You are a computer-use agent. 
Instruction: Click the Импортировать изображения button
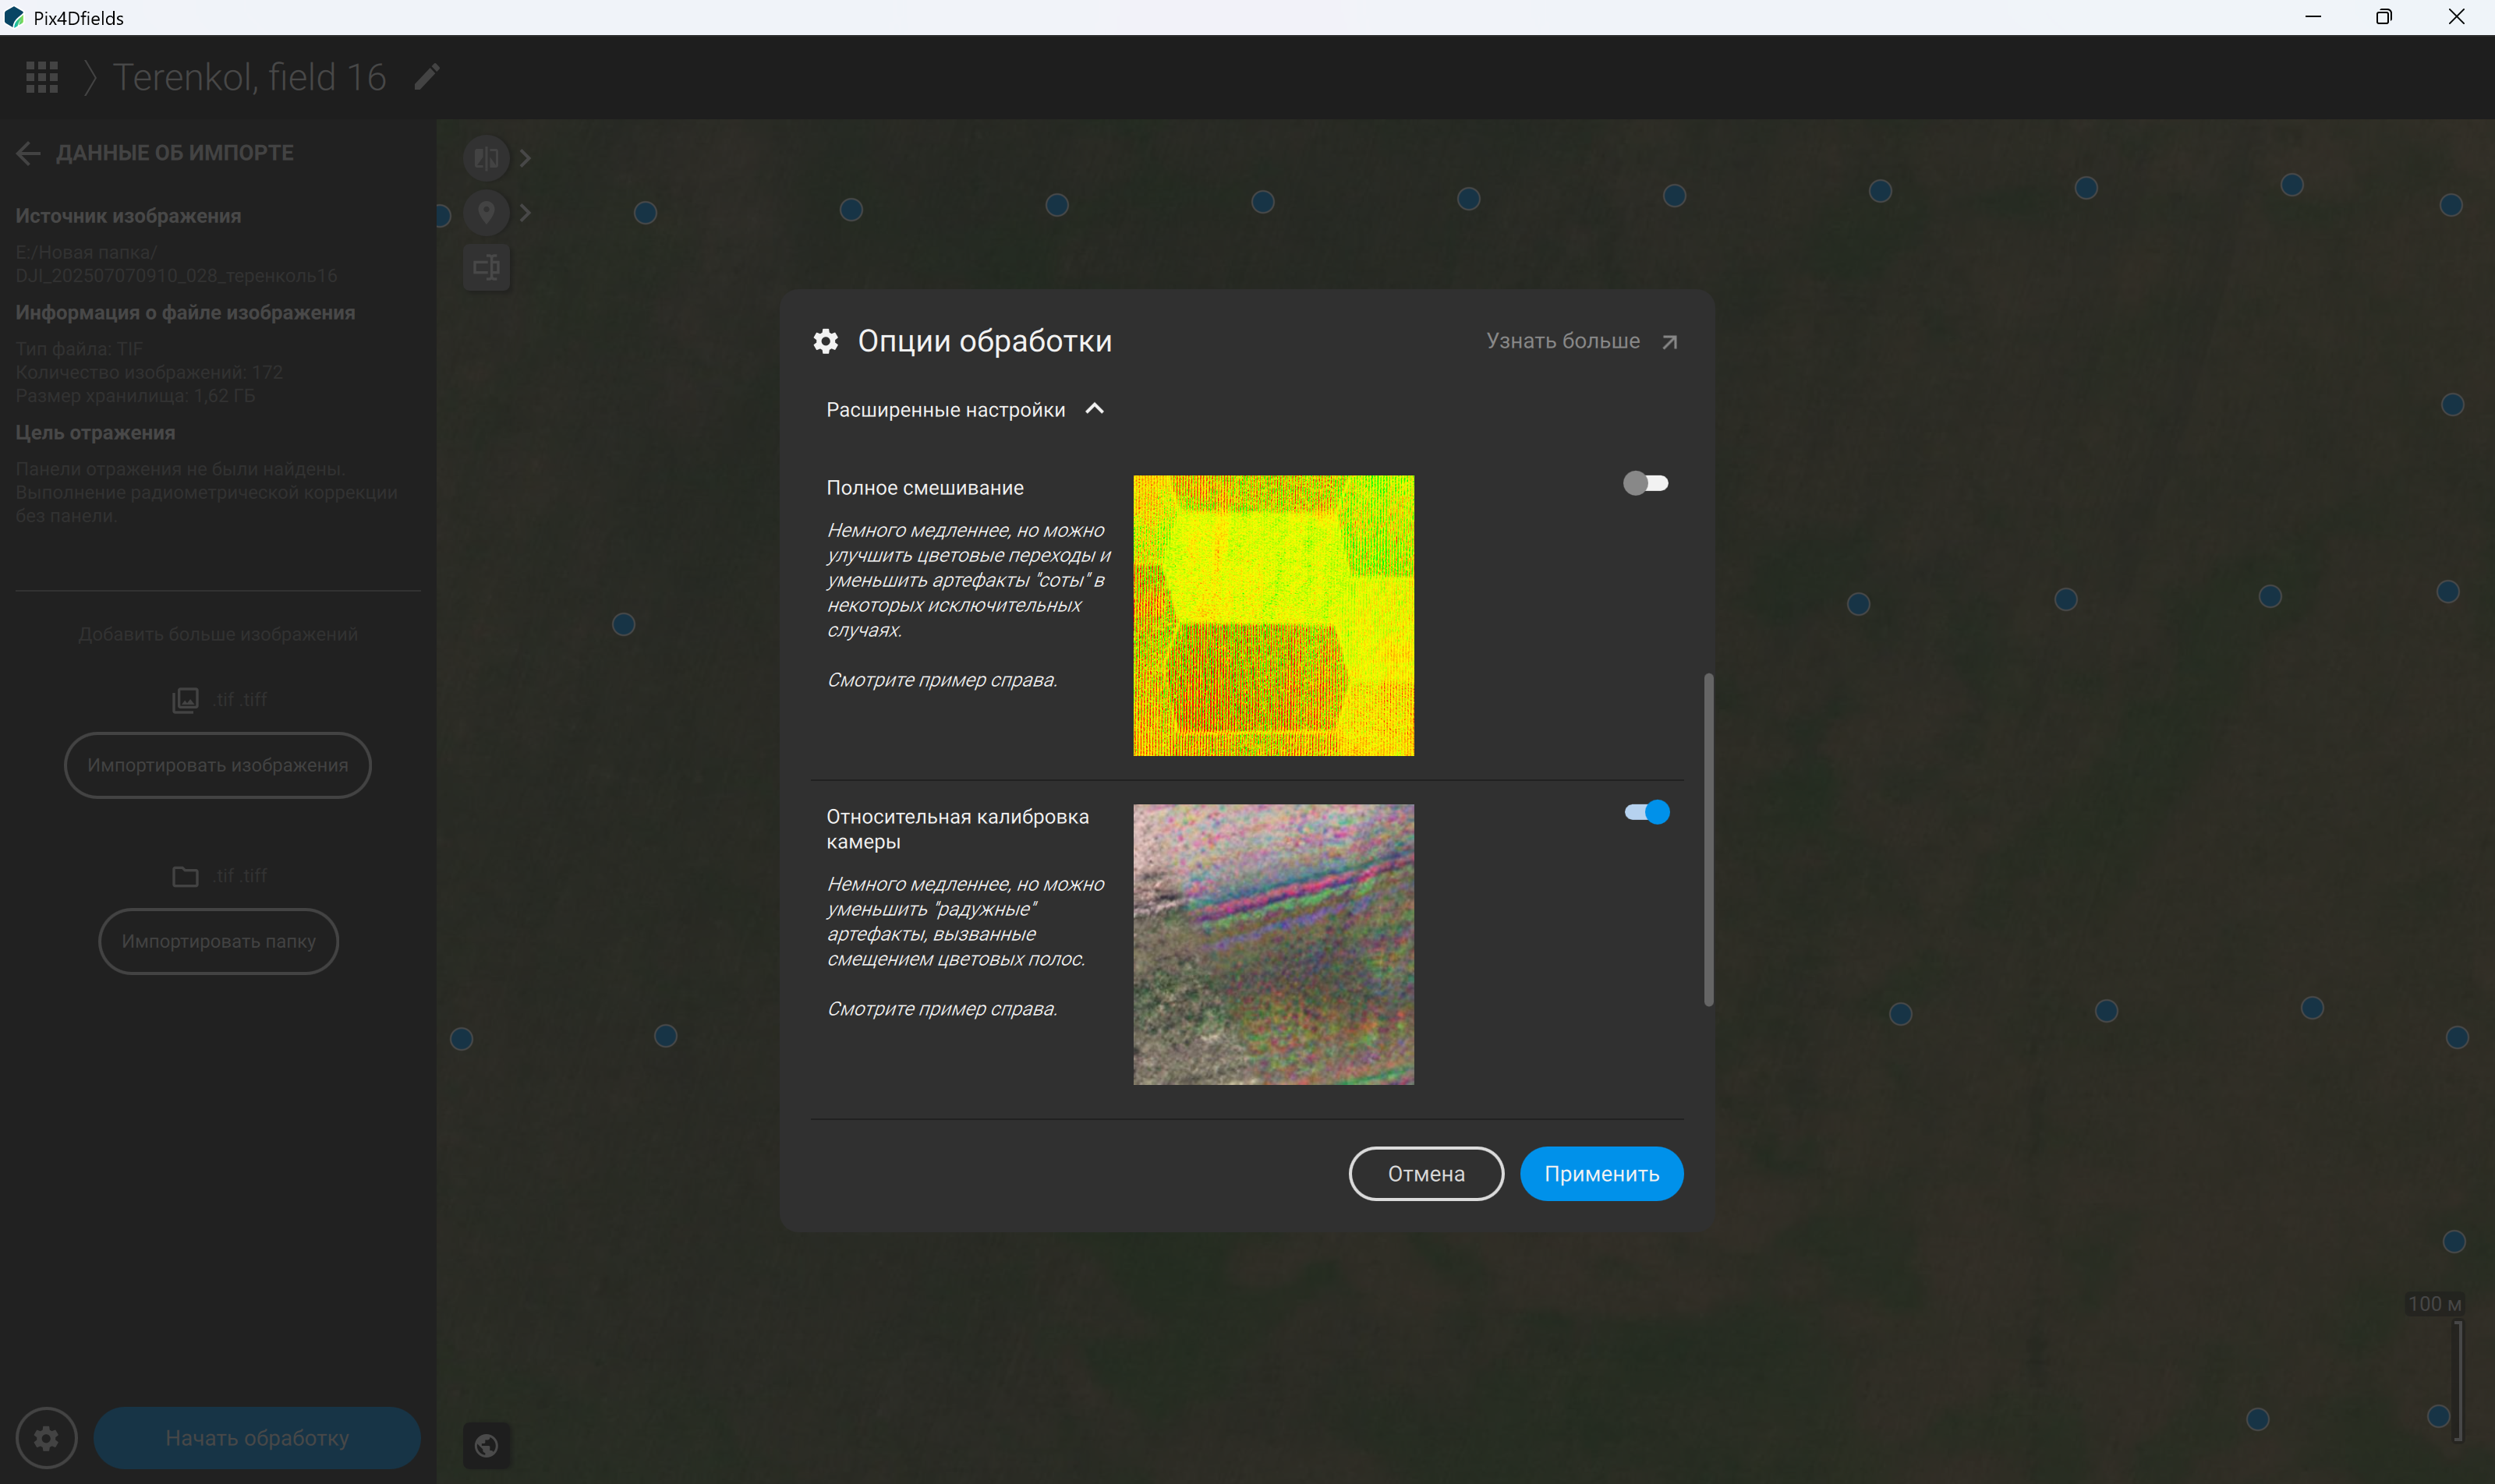(x=218, y=765)
